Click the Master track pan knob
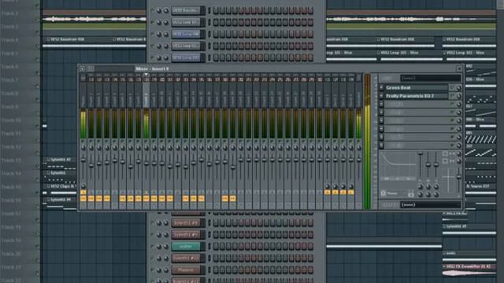 point(83,148)
